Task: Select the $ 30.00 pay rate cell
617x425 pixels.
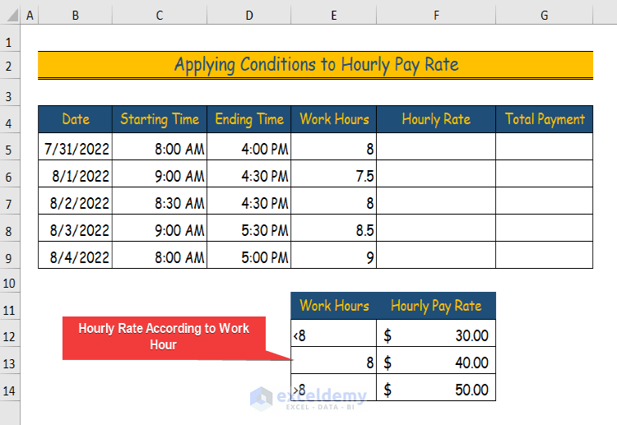Action: pos(436,333)
